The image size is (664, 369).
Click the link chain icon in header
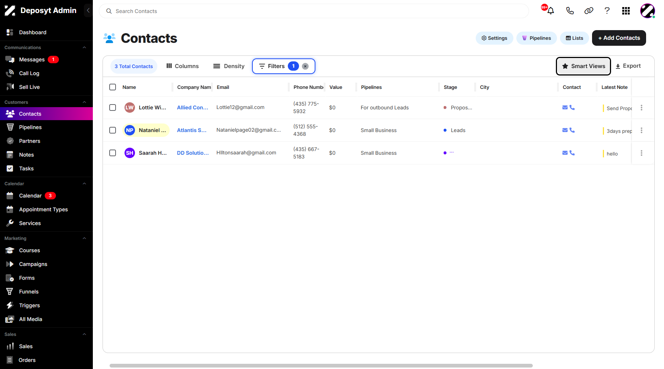pyautogui.click(x=589, y=11)
